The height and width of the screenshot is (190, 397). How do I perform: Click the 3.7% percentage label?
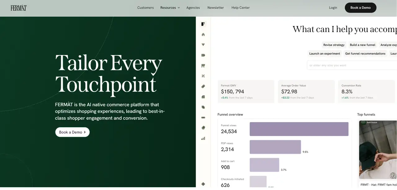283,170
